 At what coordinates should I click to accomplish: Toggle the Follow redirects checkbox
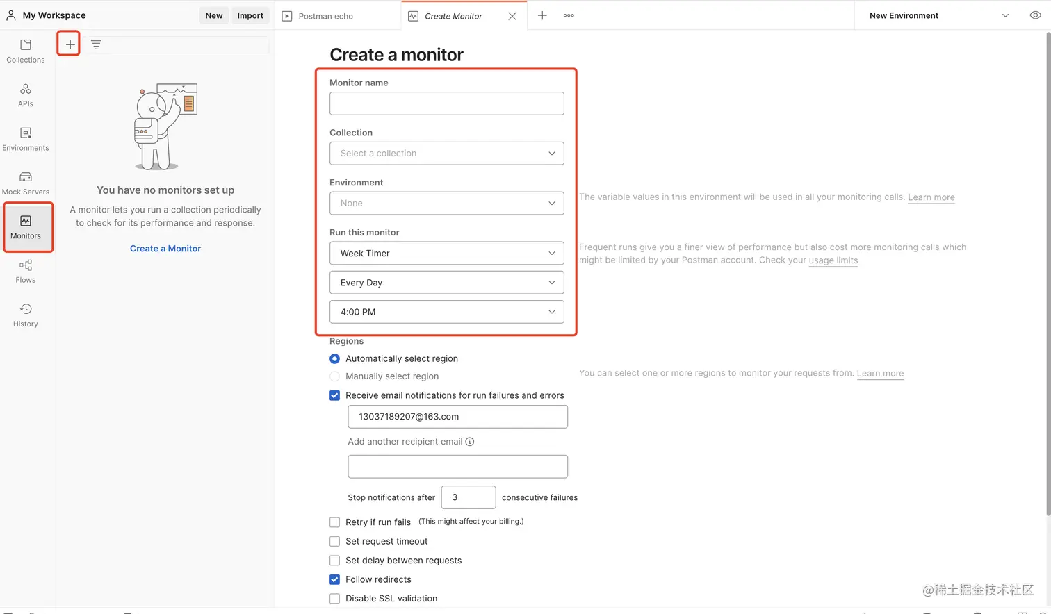(x=334, y=579)
